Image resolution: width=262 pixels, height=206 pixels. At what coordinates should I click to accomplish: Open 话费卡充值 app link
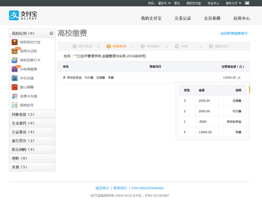pos(28,96)
